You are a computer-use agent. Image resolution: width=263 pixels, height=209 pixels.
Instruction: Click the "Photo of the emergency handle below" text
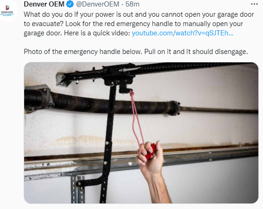[x=83, y=52]
